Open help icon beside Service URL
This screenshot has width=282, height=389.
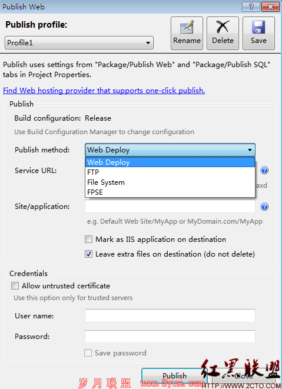coord(264,170)
